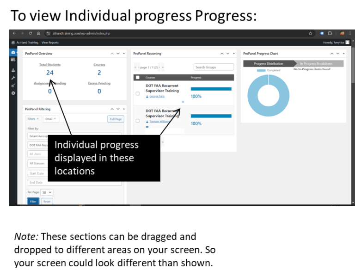Screen dimensions: 355x276
Task: Click the Users icon in the sidebar
Action: click(13, 70)
